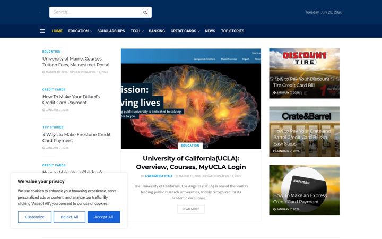The height and width of the screenshot is (239, 382).
Task: Click Firestone article date January 7, 2026
Action: 56,148
